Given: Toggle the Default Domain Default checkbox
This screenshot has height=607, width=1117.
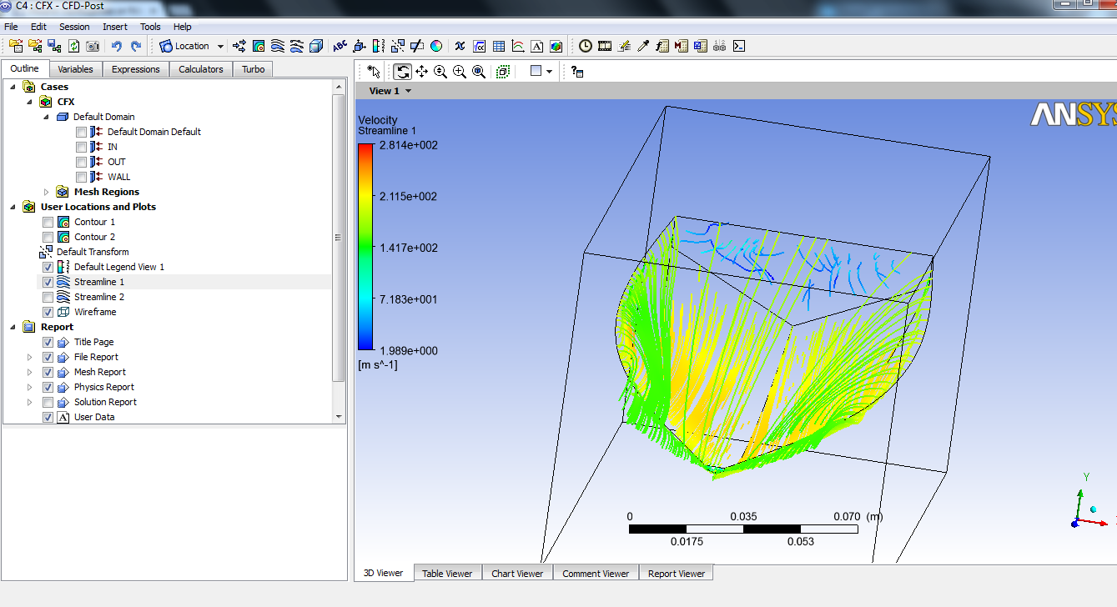Looking at the screenshot, I should click(81, 132).
